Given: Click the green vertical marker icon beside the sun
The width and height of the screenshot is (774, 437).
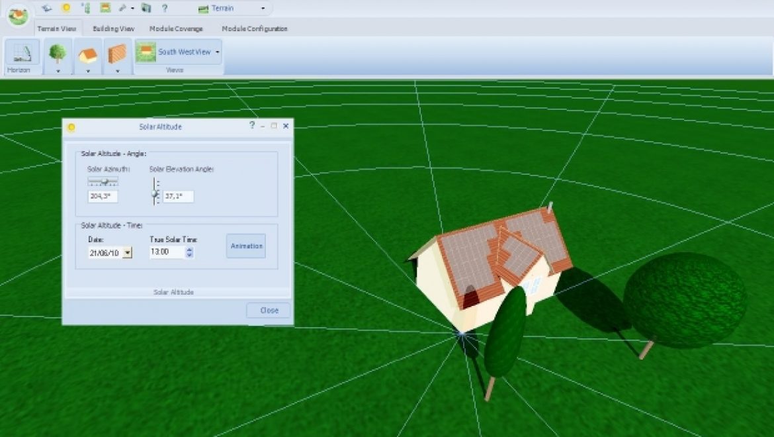Looking at the screenshot, I should pyautogui.click(x=87, y=8).
